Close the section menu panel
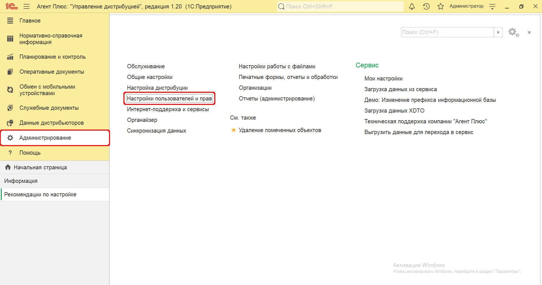 pos(529,32)
